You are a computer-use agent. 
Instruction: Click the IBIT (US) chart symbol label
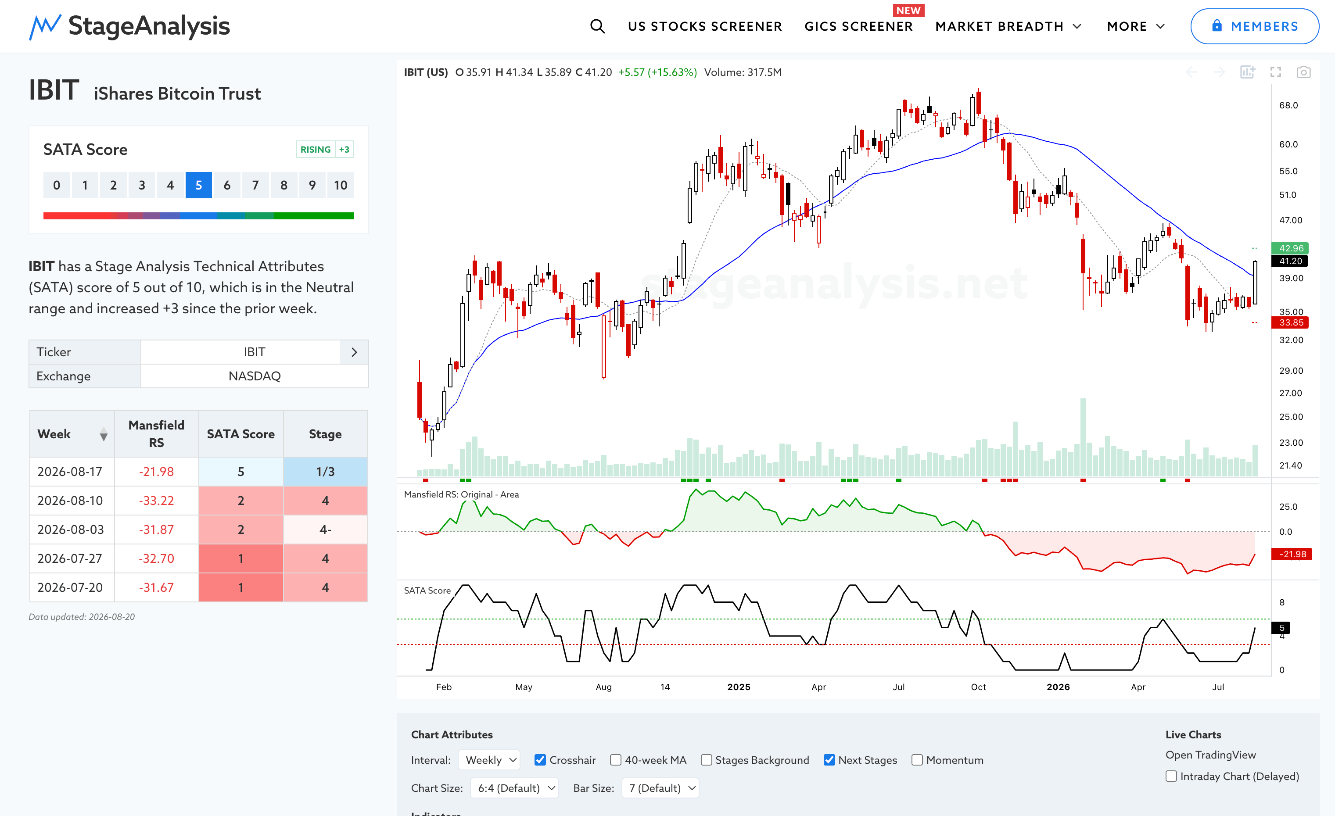(426, 72)
